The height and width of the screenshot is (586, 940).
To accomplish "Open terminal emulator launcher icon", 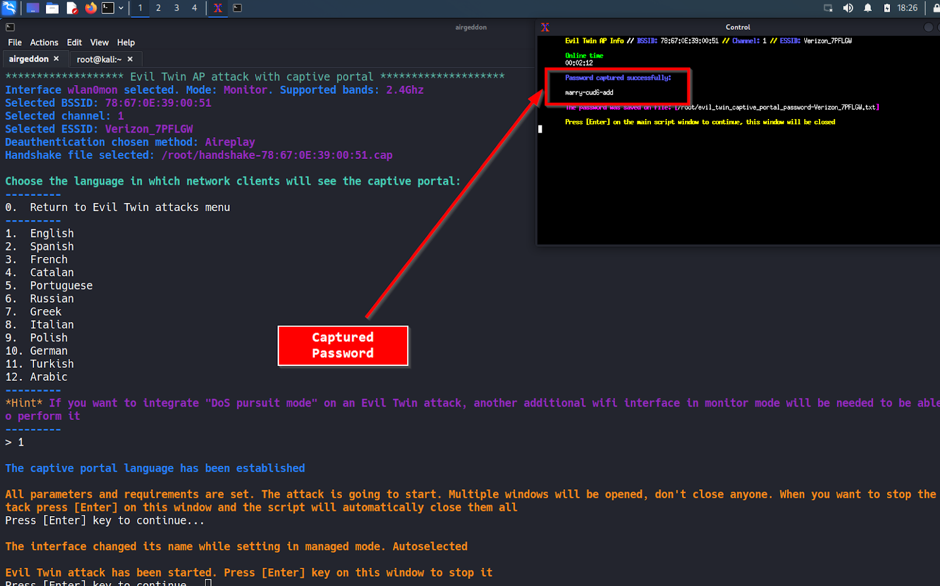I will (108, 8).
